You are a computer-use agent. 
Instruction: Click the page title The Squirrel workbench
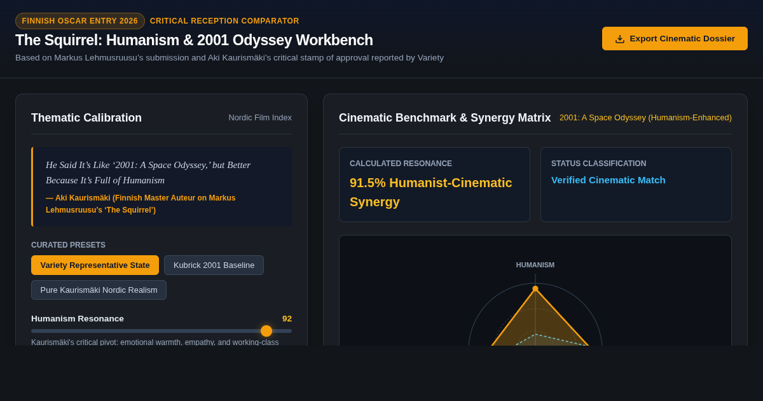(194, 40)
